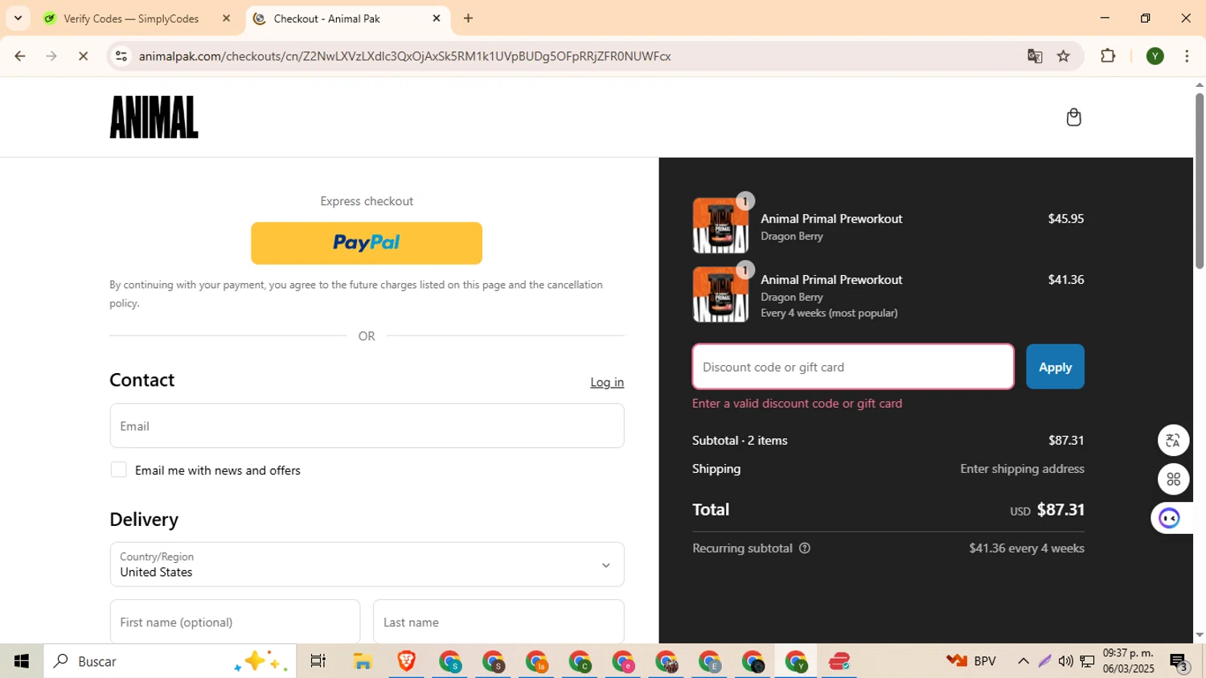Click the network icon in system tray
Viewport: 1206px width, 678px height.
(x=1087, y=661)
